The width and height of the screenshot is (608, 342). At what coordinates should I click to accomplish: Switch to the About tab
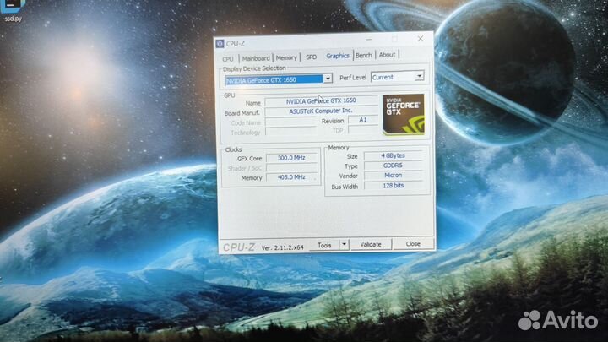387,55
